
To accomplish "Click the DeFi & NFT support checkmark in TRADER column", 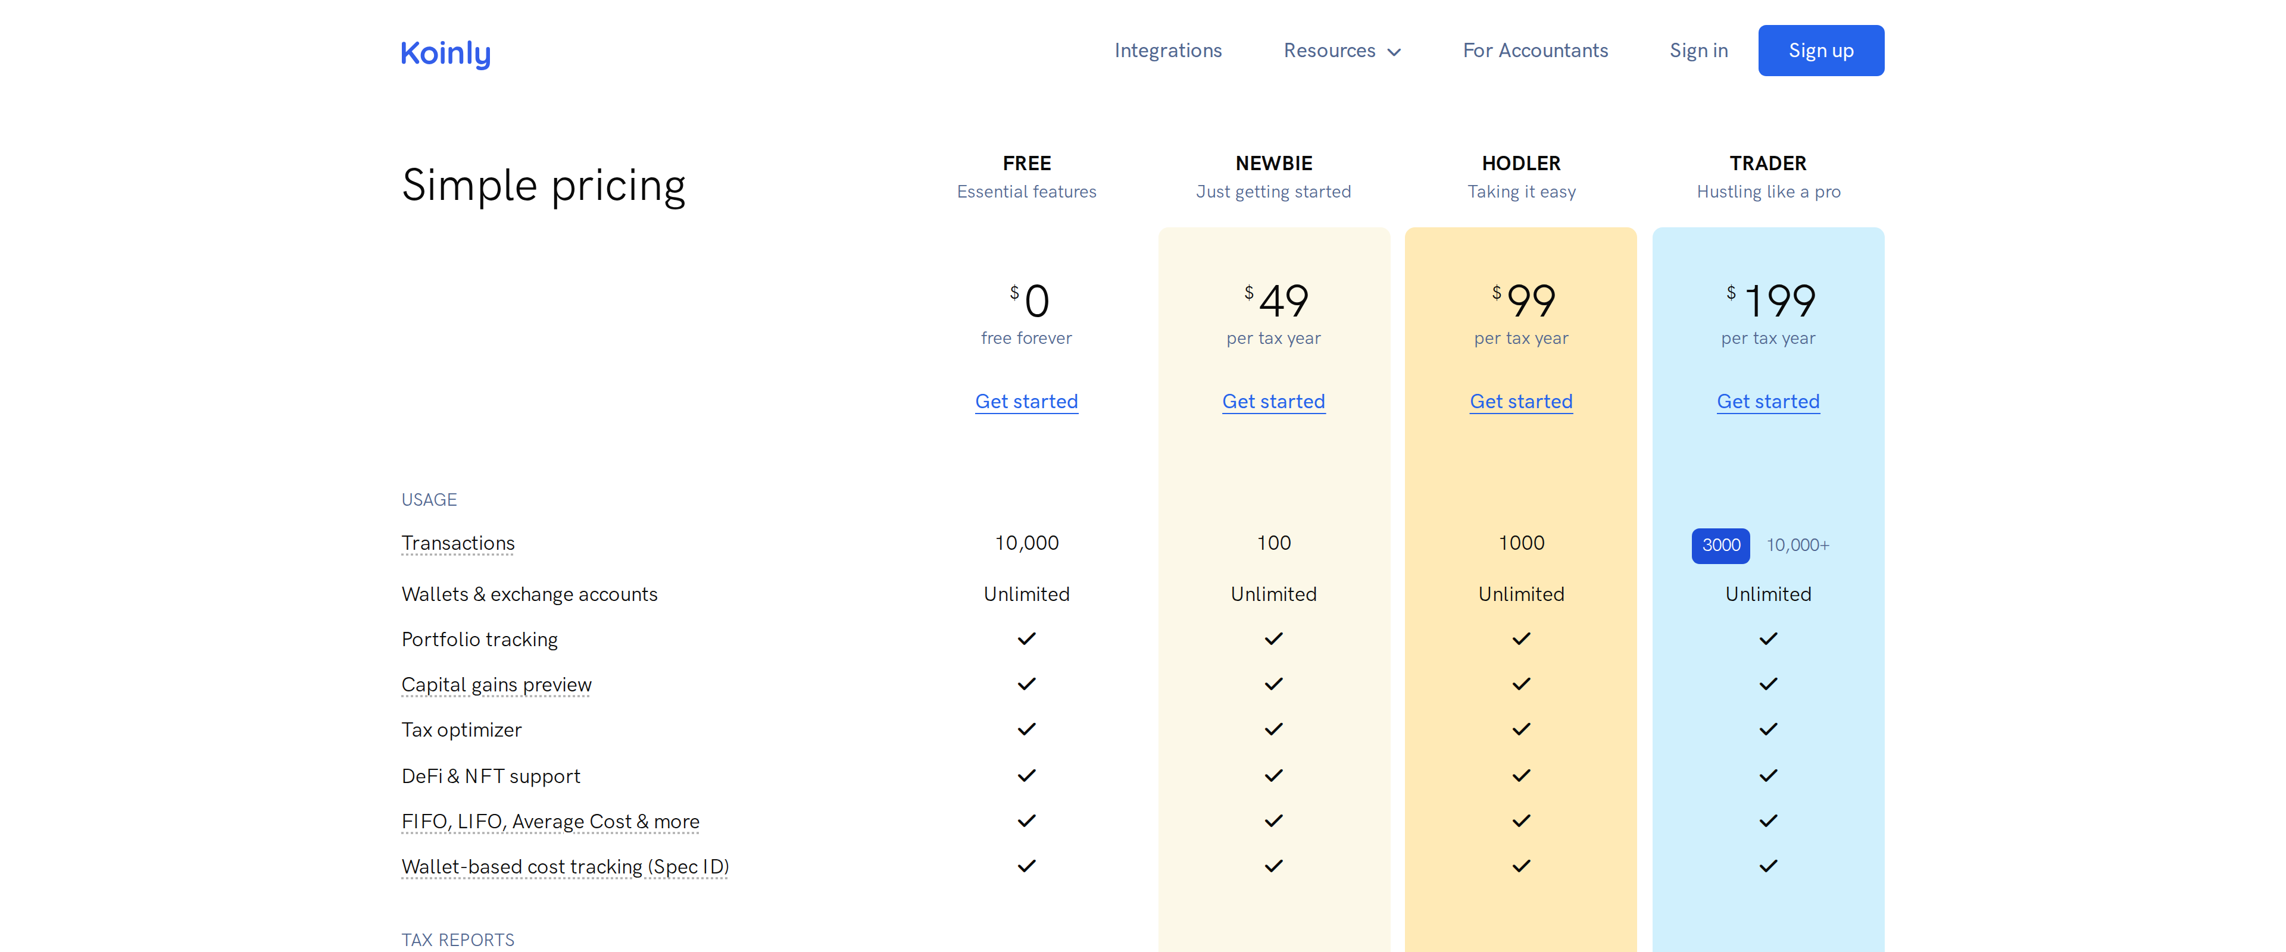I will [1767, 775].
